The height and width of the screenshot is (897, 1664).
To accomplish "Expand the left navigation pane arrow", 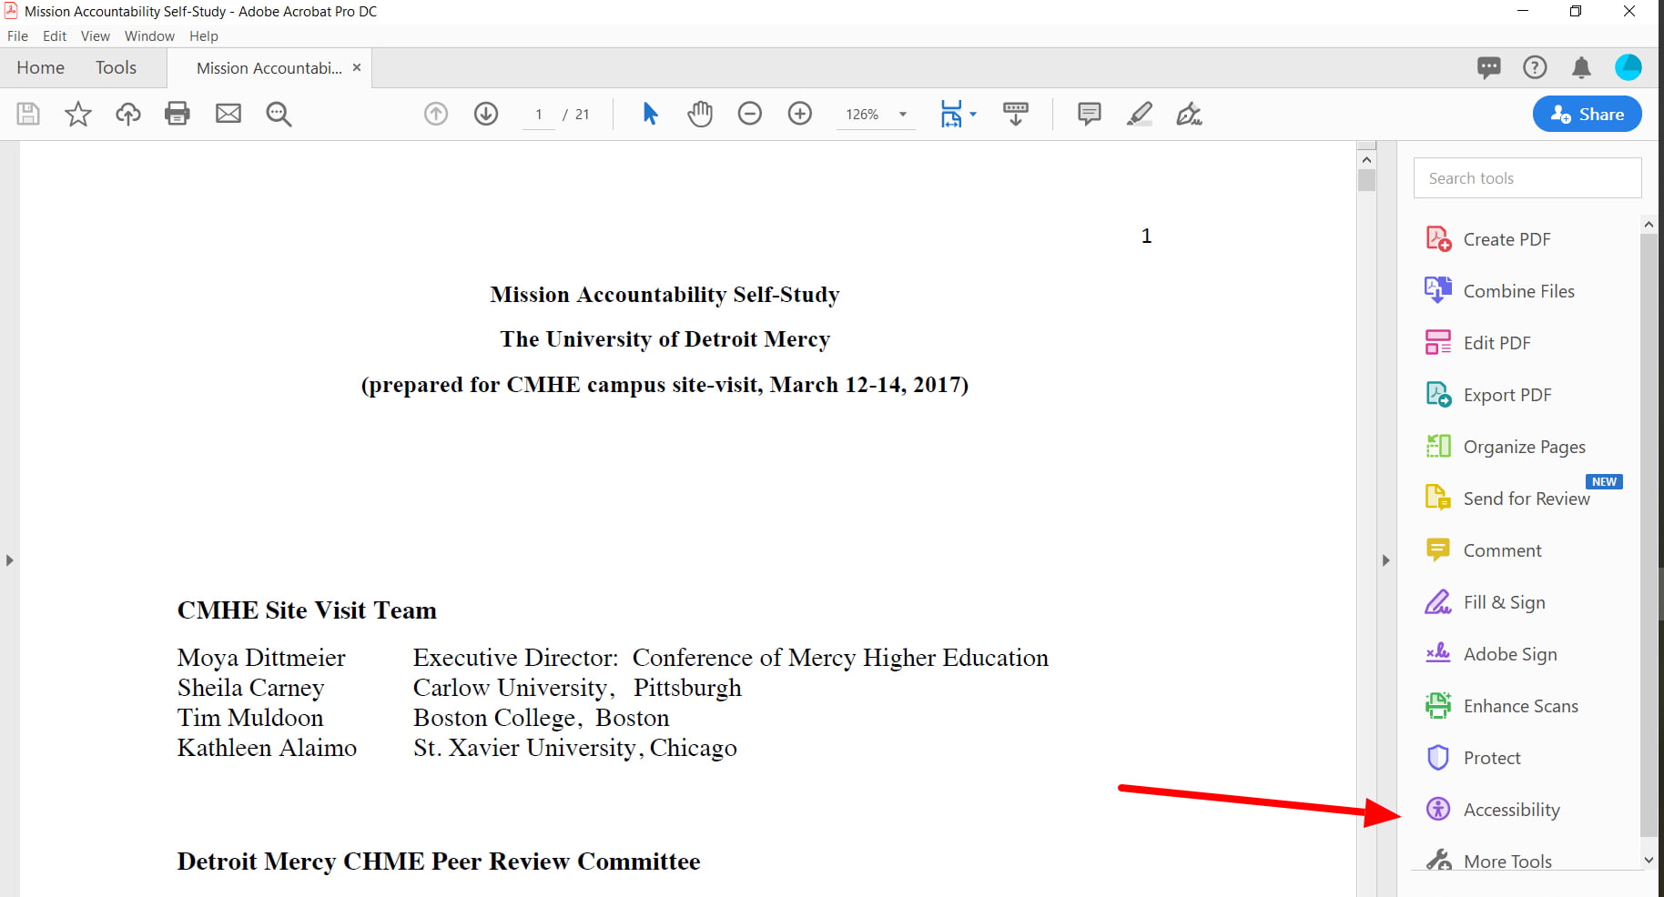I will [9, 560].
